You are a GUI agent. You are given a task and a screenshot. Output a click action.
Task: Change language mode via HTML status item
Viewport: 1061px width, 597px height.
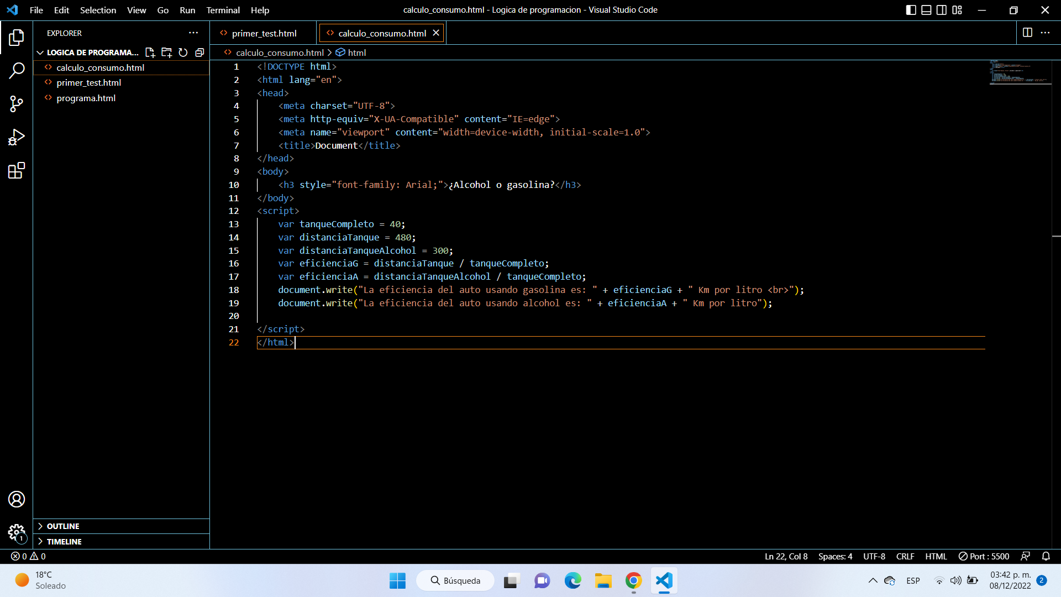click(x=936, y=556)
